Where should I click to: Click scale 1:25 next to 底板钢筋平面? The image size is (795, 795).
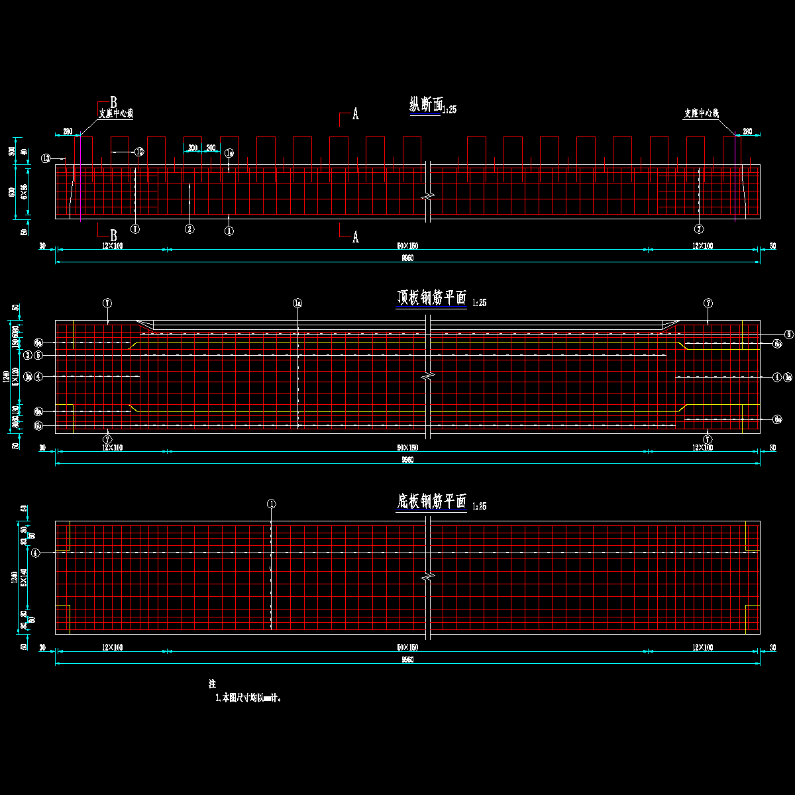tap(478, 507)
